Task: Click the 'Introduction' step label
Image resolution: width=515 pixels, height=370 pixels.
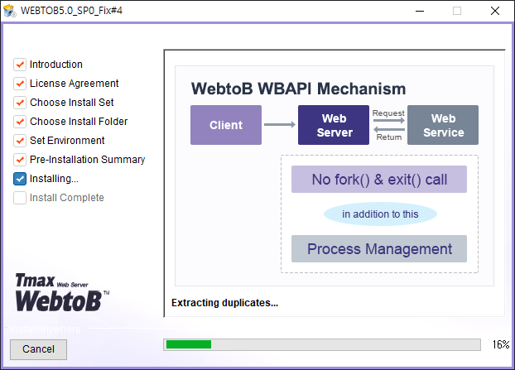Action: click(56, 65)
